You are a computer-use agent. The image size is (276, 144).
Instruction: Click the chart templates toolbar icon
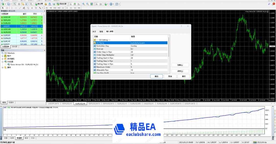[x=117, y=4]
